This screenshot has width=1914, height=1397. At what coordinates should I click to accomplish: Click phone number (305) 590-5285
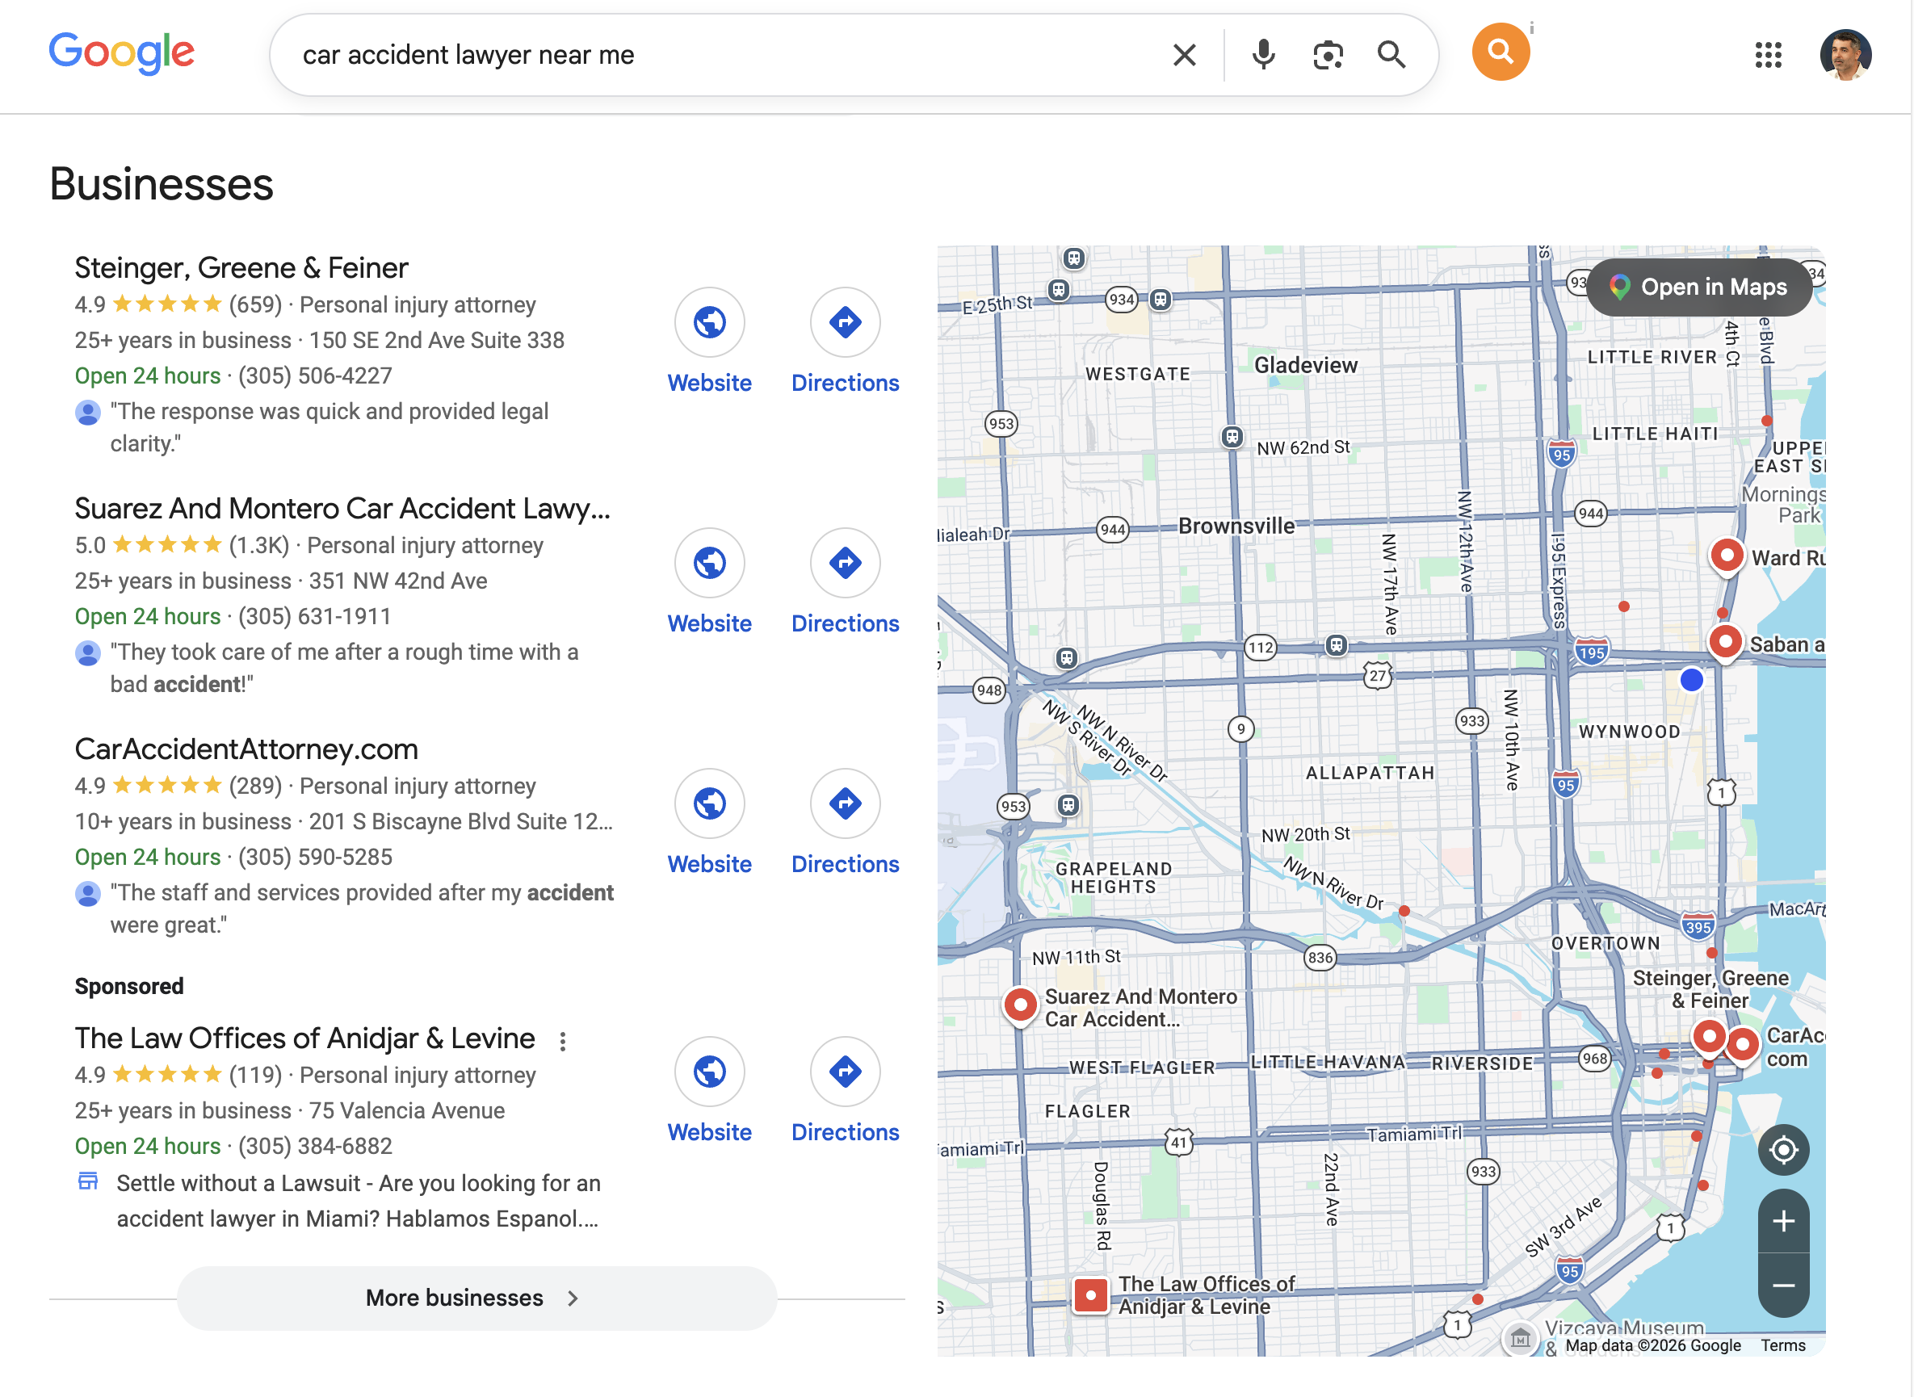click(316, 858)
